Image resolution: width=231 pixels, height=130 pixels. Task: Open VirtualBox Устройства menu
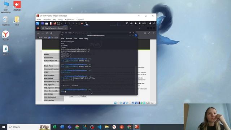tap(70, 19)
